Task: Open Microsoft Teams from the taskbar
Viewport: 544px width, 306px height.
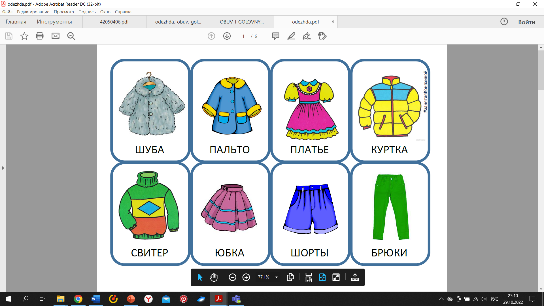Action: [236, 299]
